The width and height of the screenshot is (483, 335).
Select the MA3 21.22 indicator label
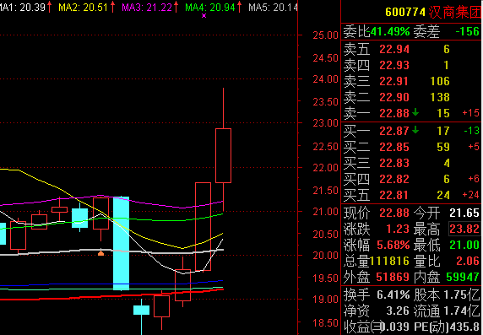point(147,7)
